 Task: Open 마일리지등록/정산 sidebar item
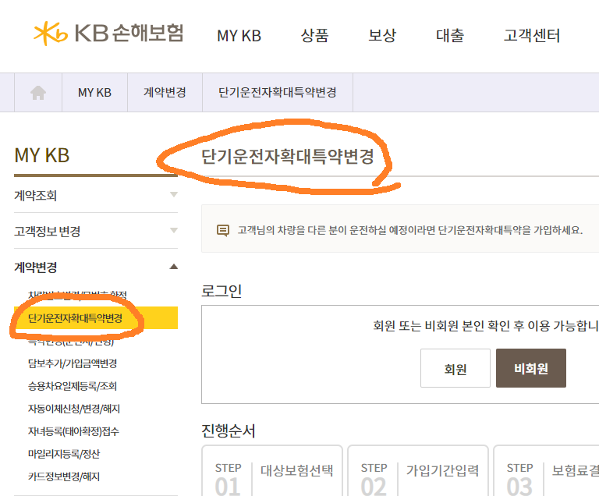[x=64, y=454]
